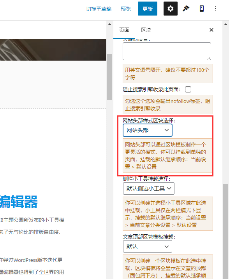
Task: Switch to the 页面 tab
Action: coord(124,30)
